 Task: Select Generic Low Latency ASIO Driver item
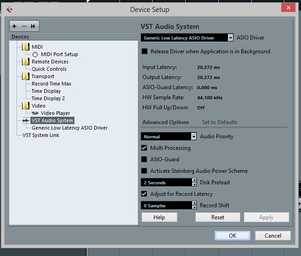tap(69, 128)
